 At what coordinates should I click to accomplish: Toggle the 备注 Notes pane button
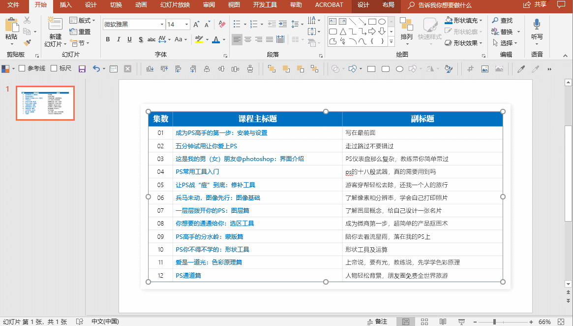coord(377,322)
